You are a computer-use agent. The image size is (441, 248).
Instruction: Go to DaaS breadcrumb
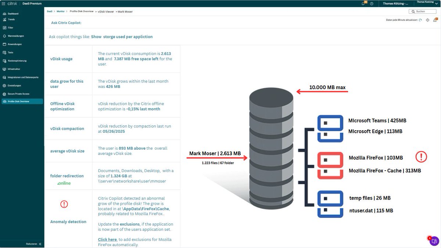tap(50, 11)
